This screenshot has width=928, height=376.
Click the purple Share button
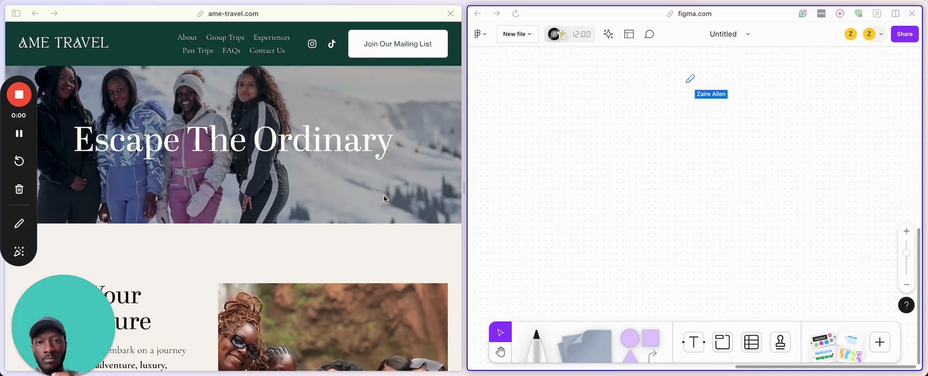[x=904, y=34]
